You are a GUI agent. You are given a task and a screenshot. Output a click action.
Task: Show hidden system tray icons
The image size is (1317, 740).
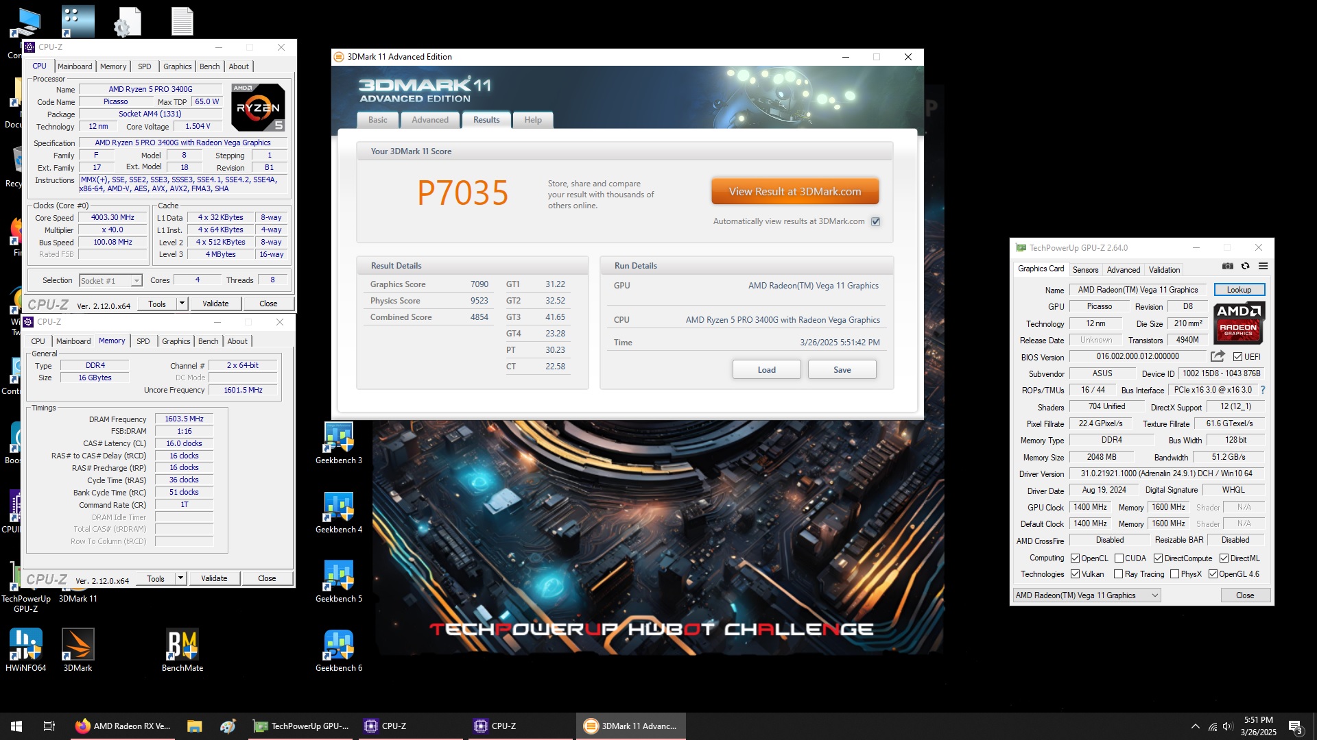[x=1195, y=726]
